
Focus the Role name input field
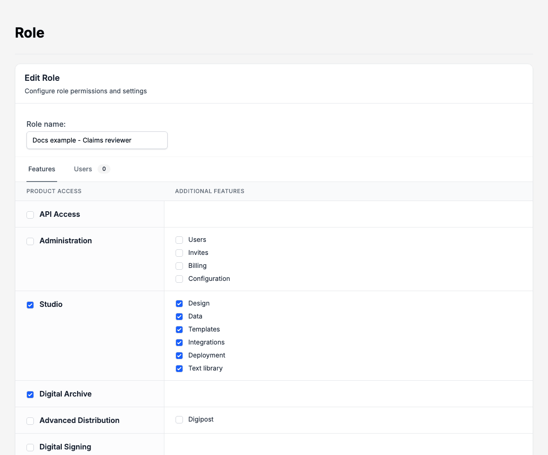pos(97,140)
